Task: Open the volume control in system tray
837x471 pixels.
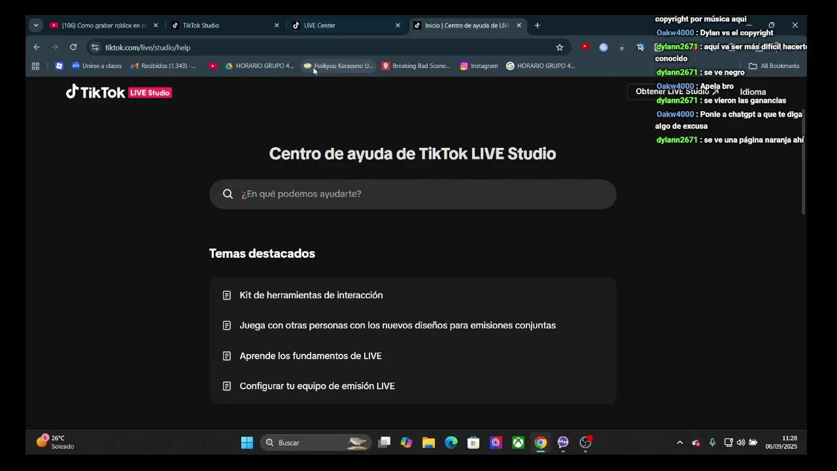Action: (x=741, y=443)
